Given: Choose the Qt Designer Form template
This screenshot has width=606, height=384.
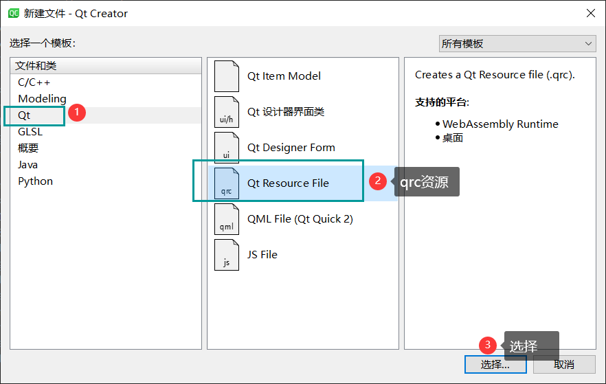Looking at the screenshot, I should [302, 148].
